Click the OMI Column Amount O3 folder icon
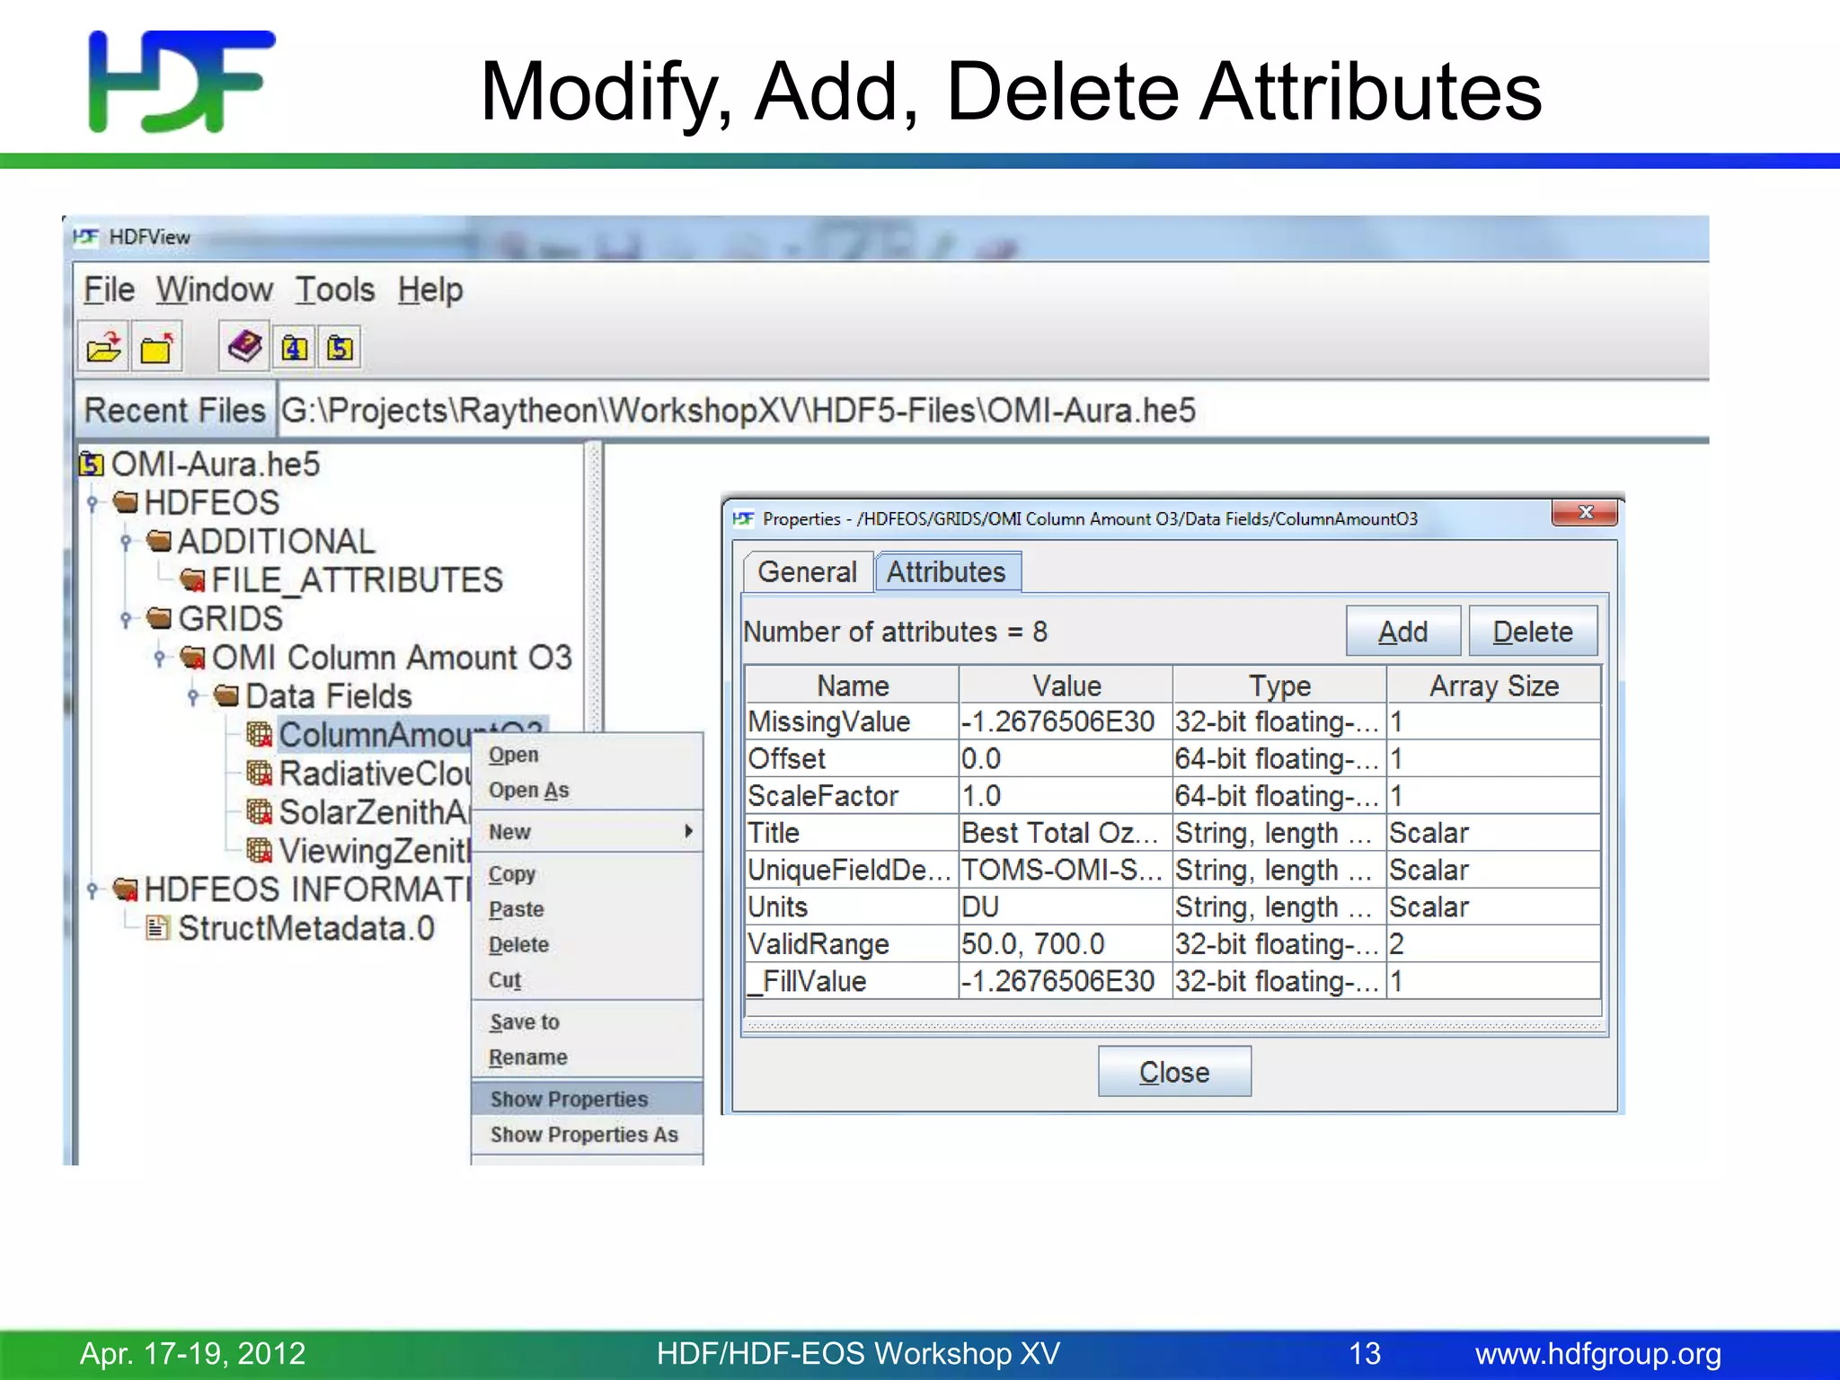This screenshot has height=1380, width=1840. pyautogui.click(x=192, y=658)
